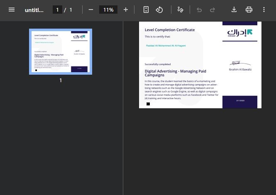276x195 pixels.
Task: Click the 11% zoom level field
Action: point(108,10)
